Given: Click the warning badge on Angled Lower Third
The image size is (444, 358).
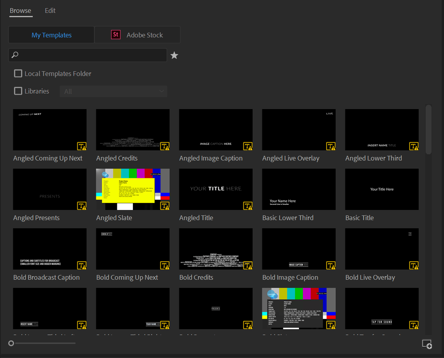Looking at the screenshot, I should pyautogui.click(x=414, y=146).
